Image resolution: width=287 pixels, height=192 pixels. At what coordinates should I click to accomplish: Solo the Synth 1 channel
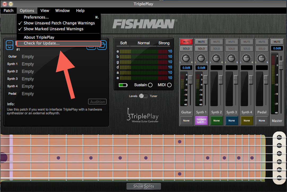coord(201,49)
